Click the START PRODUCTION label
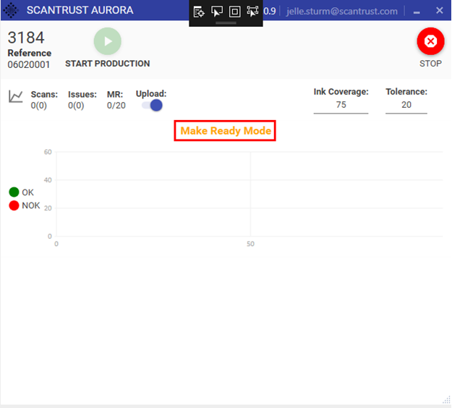This screenshot has width=452, height=408. 108,64
